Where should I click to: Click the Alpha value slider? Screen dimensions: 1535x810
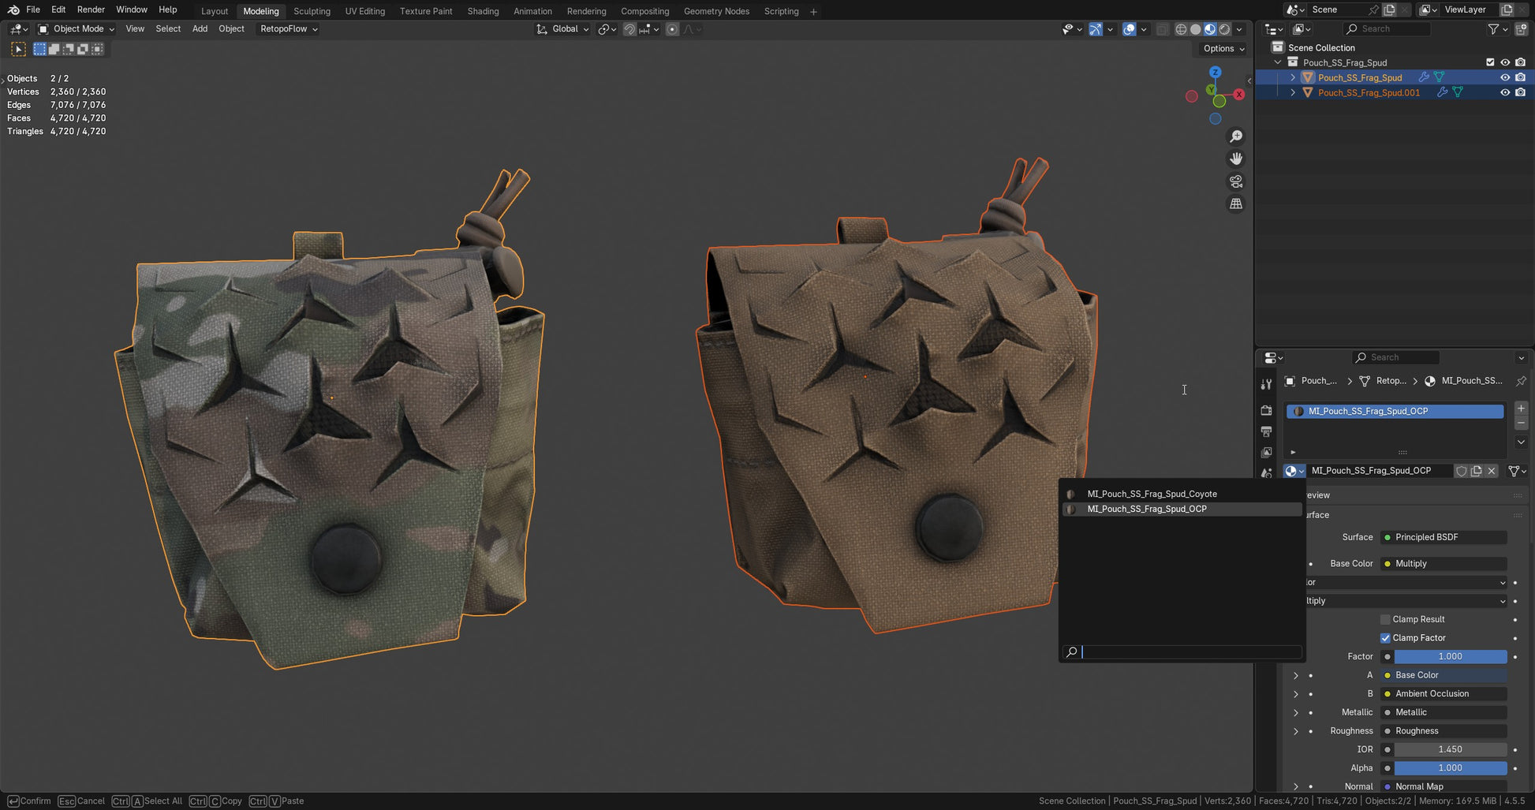(1450, 768)
